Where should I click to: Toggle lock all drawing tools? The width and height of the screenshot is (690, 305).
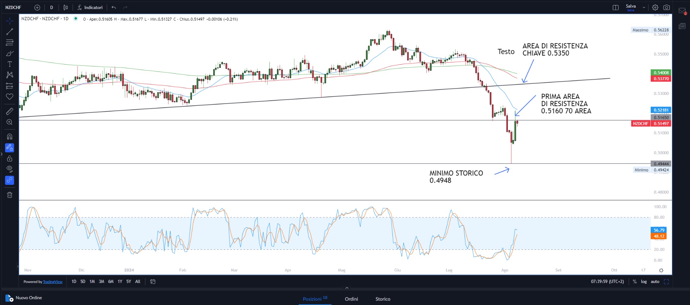[10, 159]
